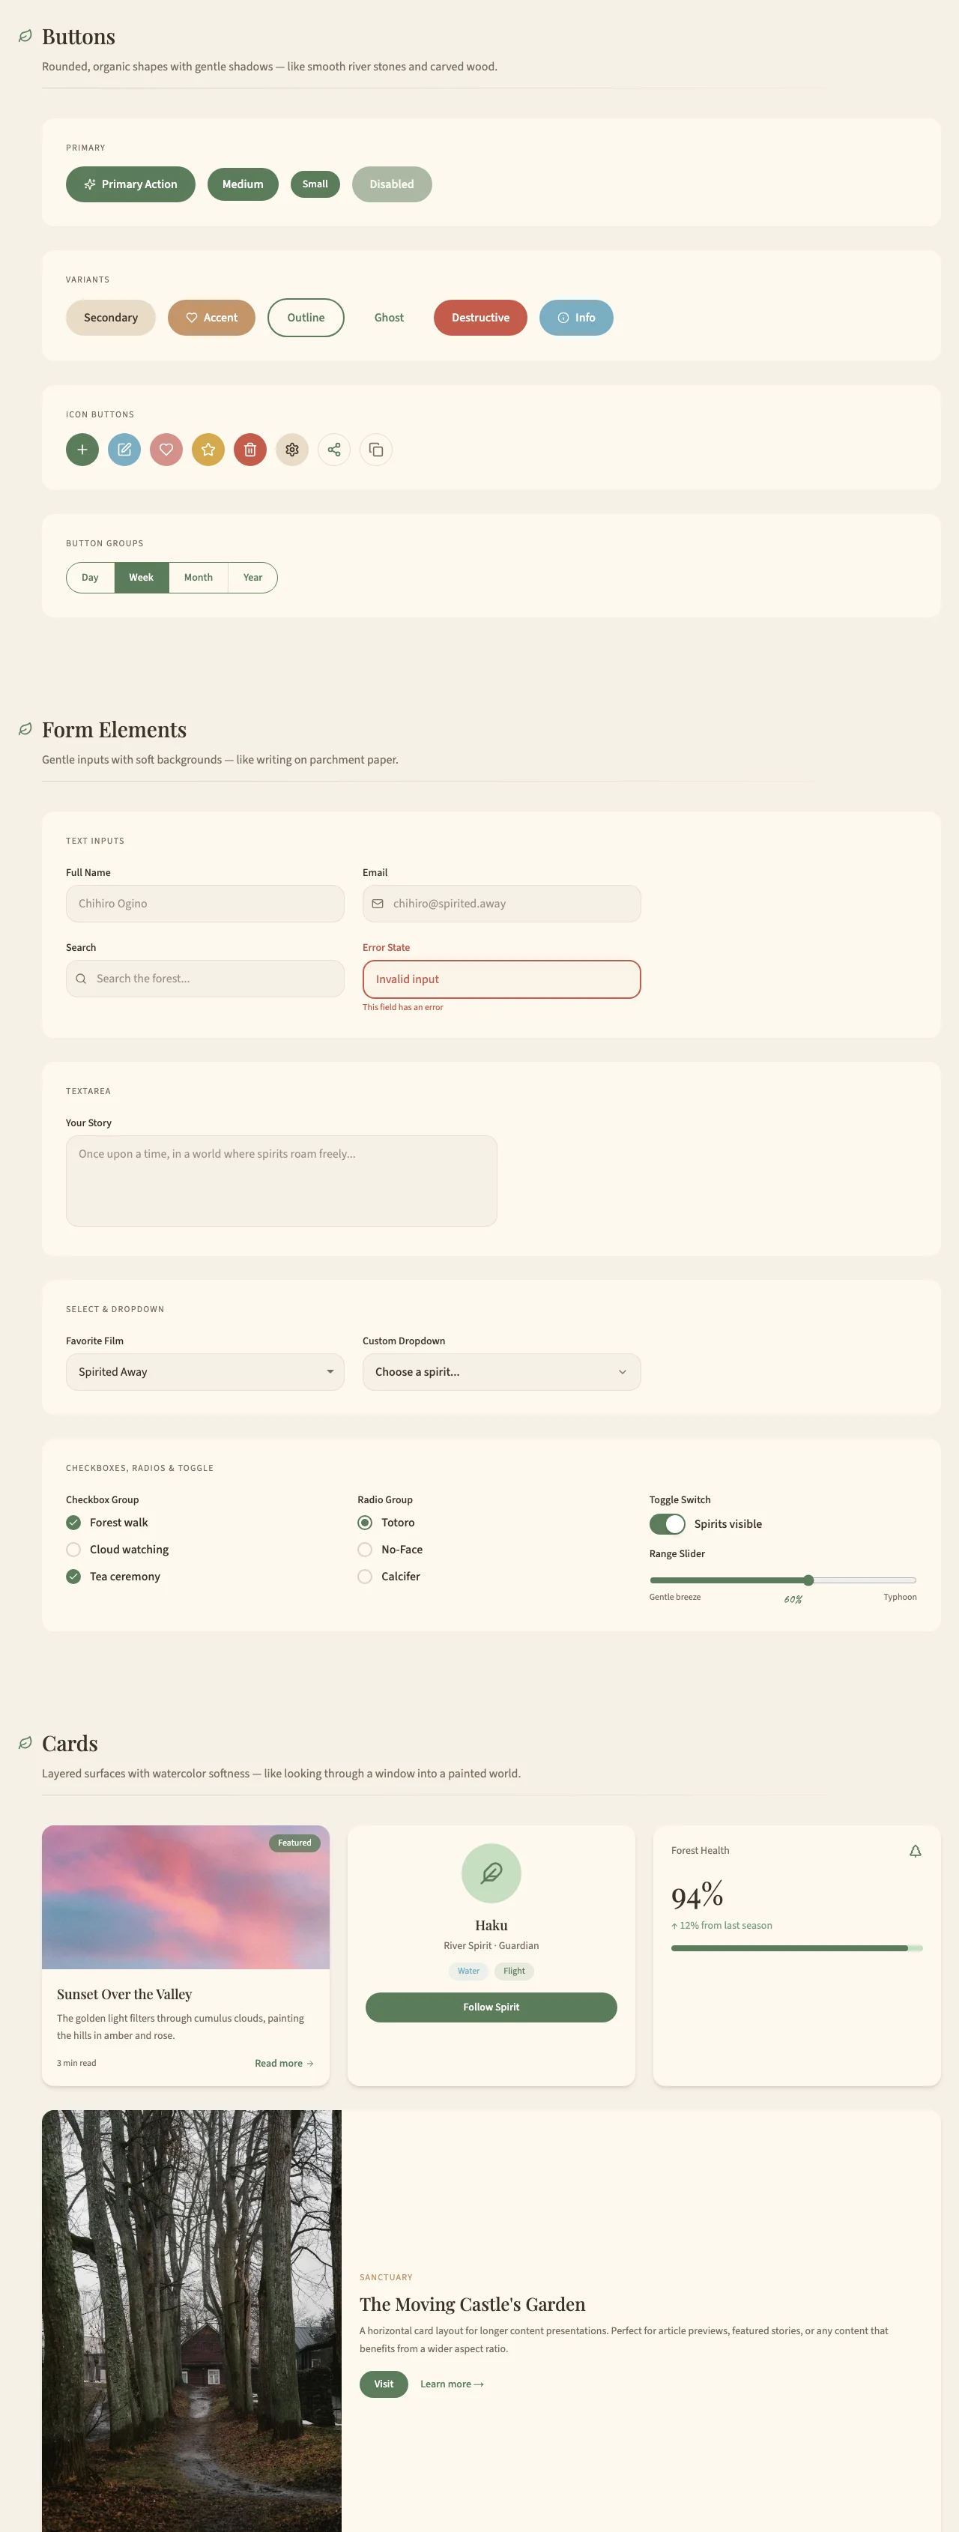
Task: Select Week in the button group
Action: click(x=142, y=577)
